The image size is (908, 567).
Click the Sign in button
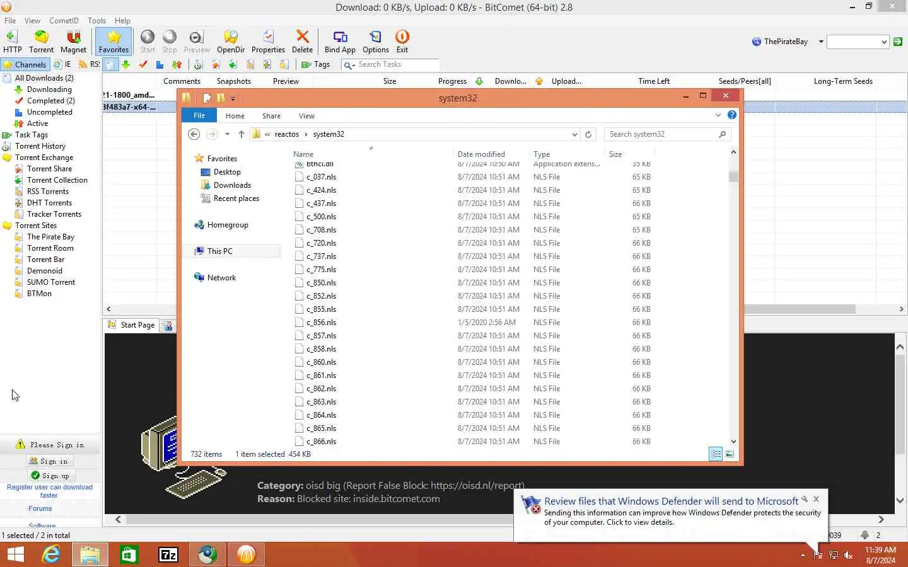50,461
